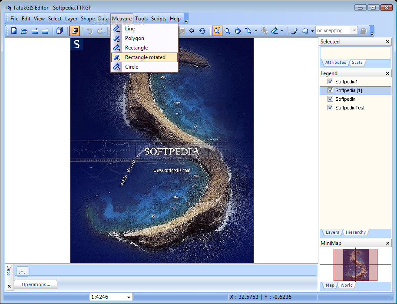Viewport: 397px width, 304px height.
Task: Go back to previous extent with the left arrow icon
Action: tap(192, 31)
